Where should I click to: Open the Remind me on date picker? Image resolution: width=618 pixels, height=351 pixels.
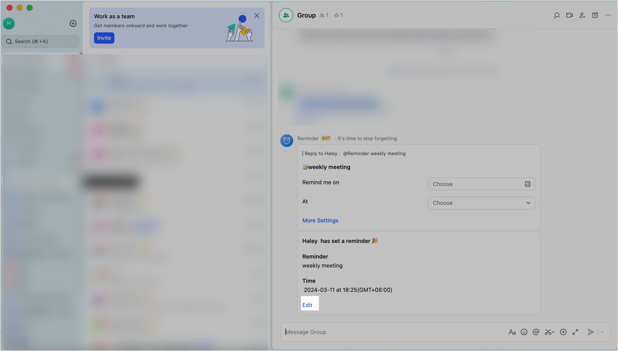[481, 184]
